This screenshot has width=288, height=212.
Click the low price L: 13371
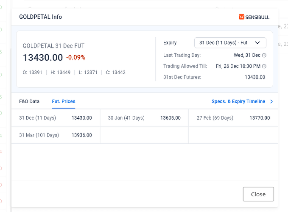point(88,73)
